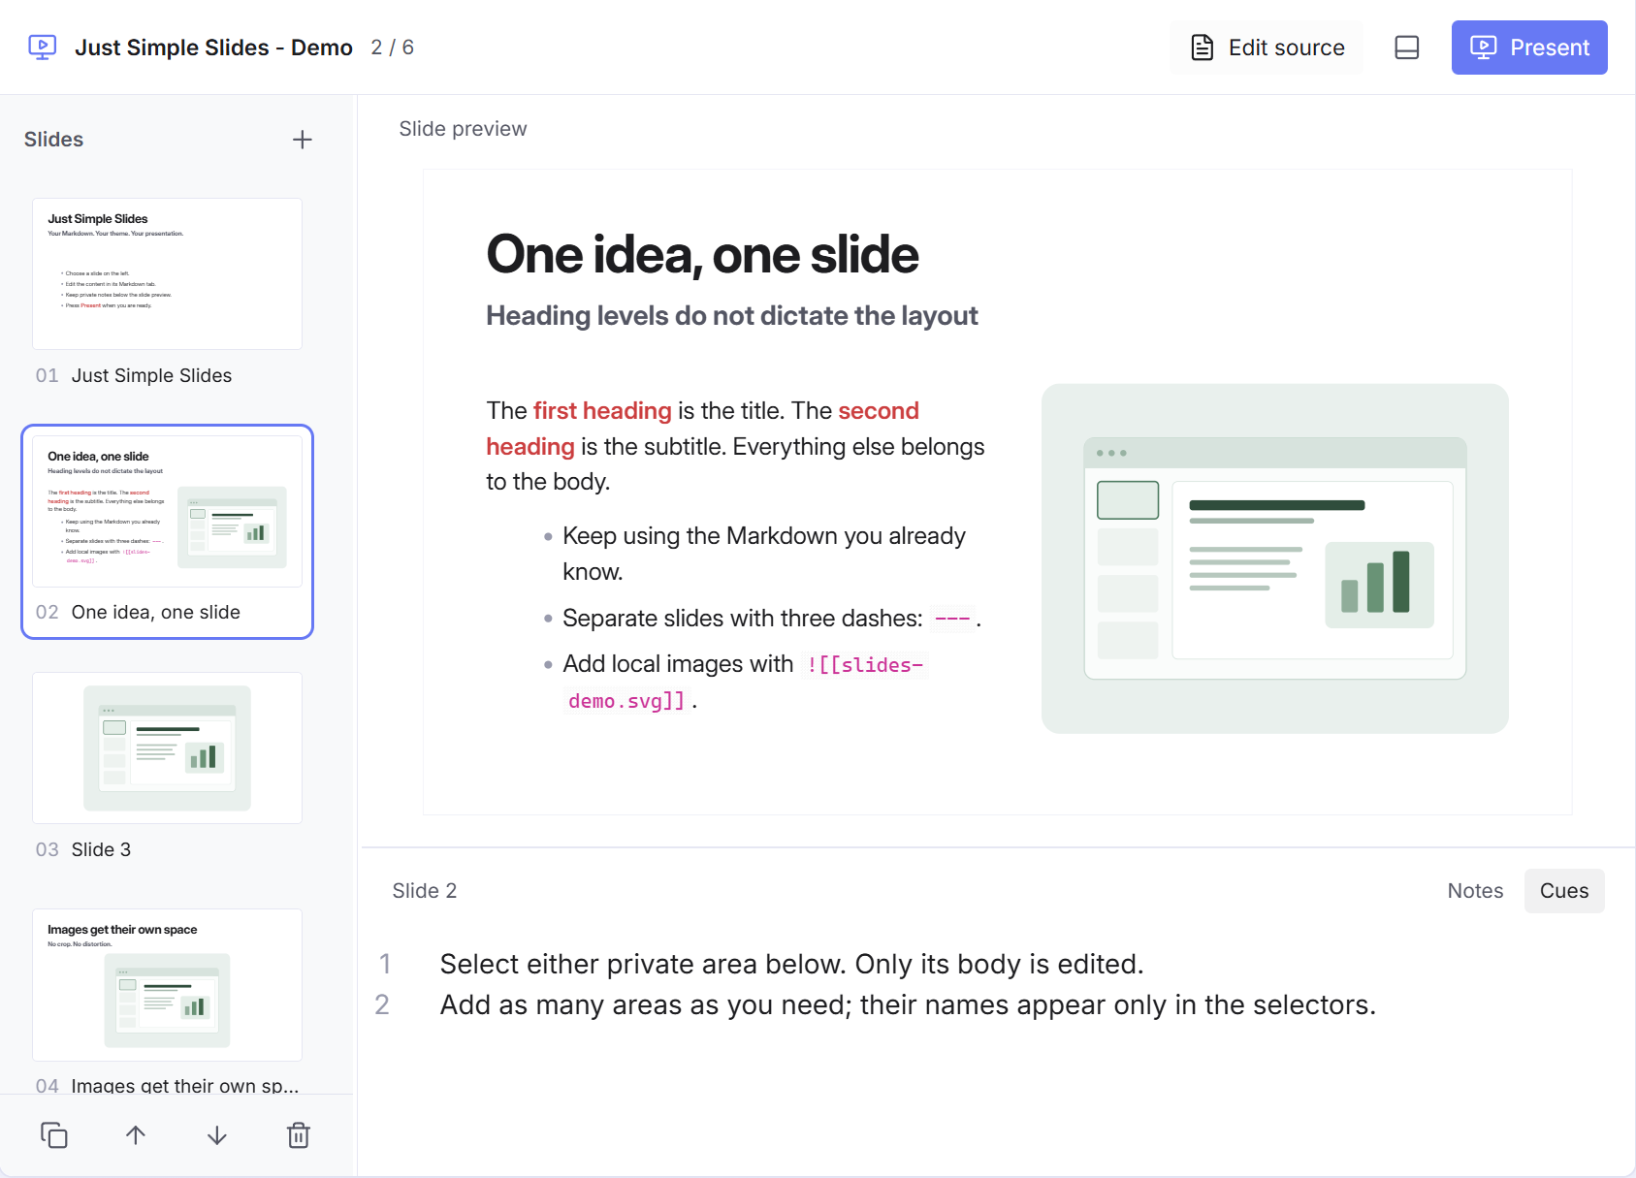Viewport: 1636px width, 1178px height.
Task: Open the Edit source view
Action: pos(1267,48)
